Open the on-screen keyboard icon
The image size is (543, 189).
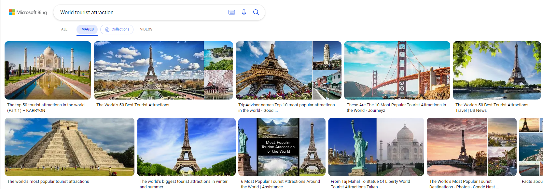pos(231,12)
